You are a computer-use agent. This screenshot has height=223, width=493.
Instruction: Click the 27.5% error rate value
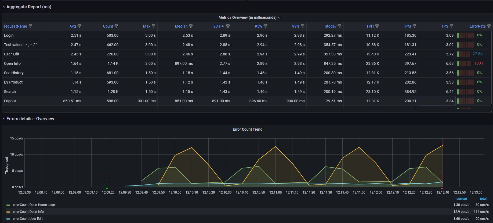coord(478,54)
